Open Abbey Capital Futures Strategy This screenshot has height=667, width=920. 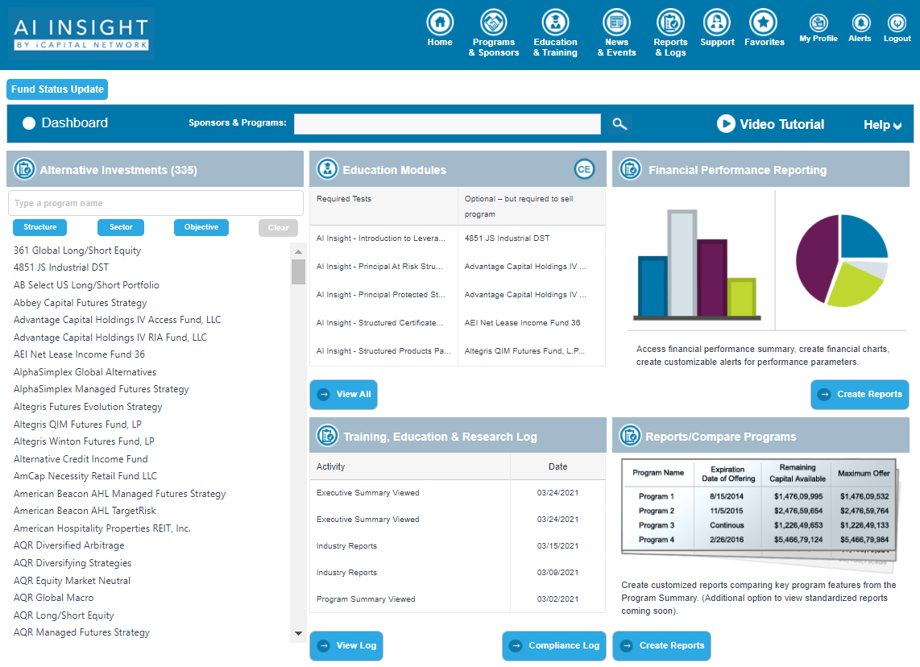(81, 303)
